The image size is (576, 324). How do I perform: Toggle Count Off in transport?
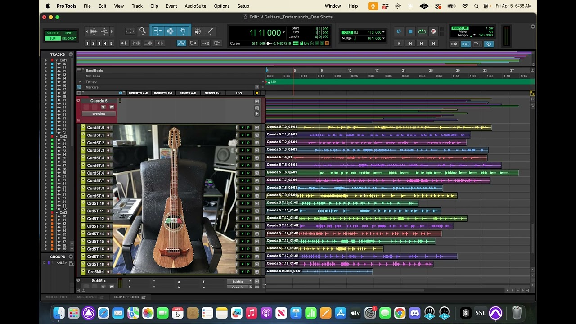click(460, 28)
